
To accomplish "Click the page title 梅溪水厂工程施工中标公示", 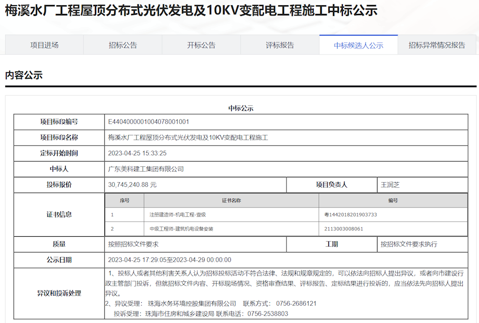I will click(x=190, y=13).
